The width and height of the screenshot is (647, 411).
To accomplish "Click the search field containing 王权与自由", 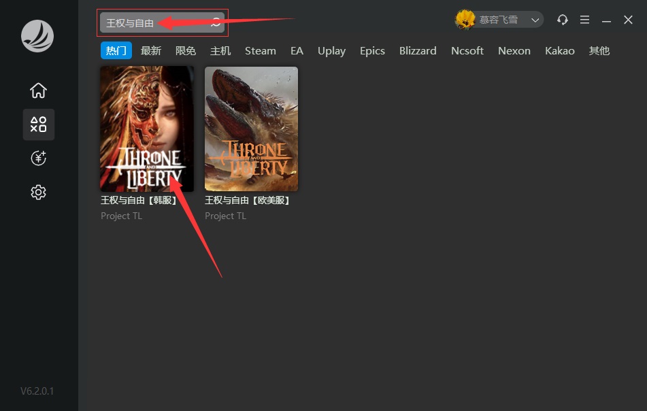I will point(162,22).
